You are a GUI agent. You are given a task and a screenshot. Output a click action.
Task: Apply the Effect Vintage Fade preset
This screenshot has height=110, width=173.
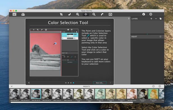coord(111,94)
